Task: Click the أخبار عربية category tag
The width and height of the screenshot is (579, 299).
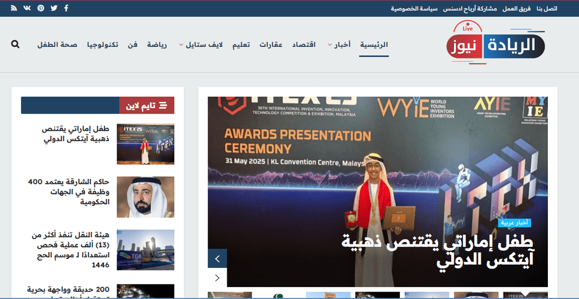Action: click(515, 223)
